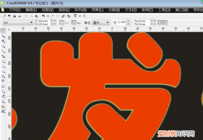
Task: Toggle apply layout to all pages button
Action: (x=73, y=23)
